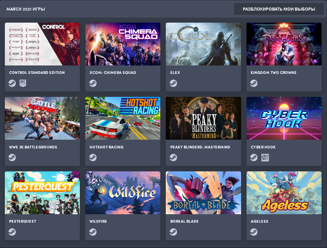Open the ELEX cover artwork
The width and height of the screenshot is (327, 248).
coord(203,44)
